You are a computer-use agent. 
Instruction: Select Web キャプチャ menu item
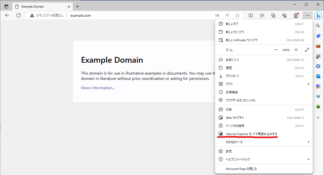pos(264,118)
